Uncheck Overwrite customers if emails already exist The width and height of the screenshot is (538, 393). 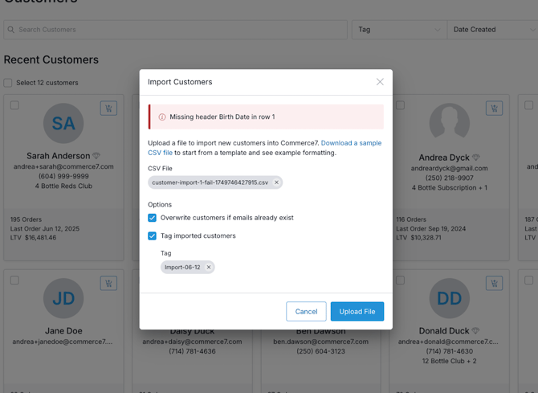point(152,218)
